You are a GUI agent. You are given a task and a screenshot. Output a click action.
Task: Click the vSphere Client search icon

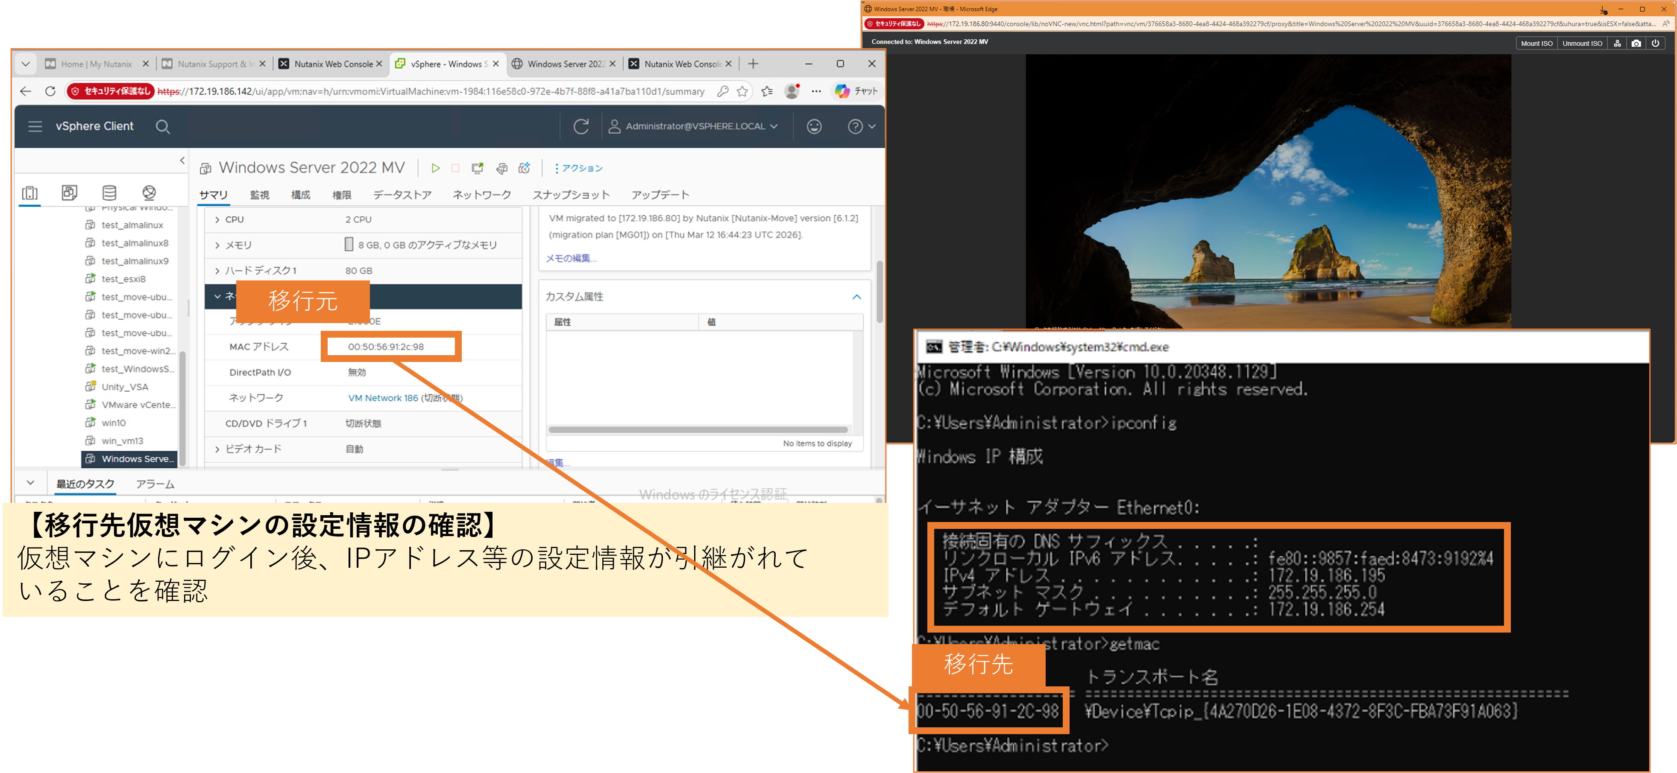[x=163, y=127]
